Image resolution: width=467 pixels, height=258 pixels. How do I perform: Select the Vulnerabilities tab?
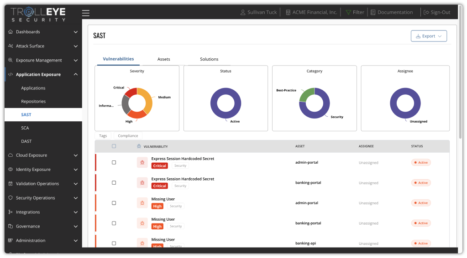point(118,59)
